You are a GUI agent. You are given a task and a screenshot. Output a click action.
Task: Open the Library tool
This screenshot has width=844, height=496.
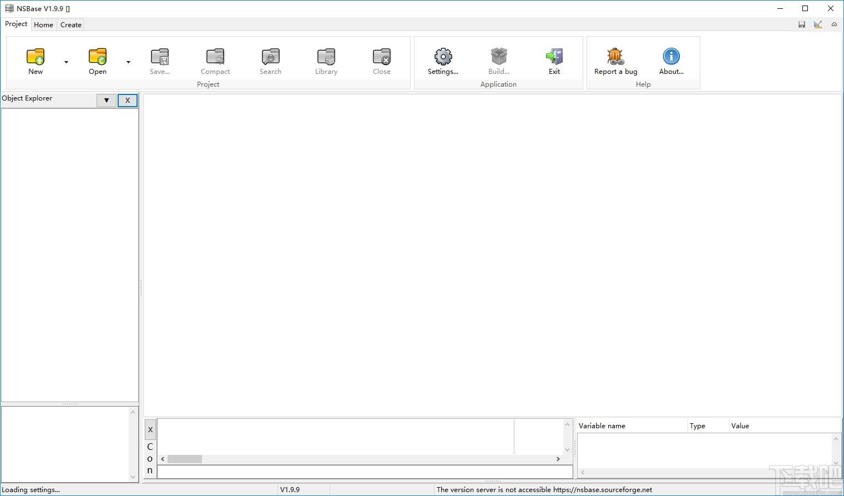point(326,61)
